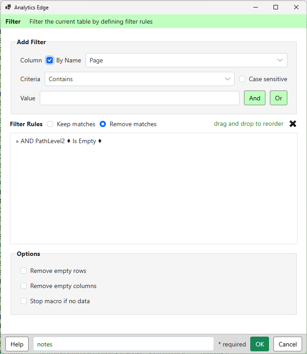Viewport: 307px width, 354px height.
Task: Check the Remove empty columns option
Action: pos(24,286)
